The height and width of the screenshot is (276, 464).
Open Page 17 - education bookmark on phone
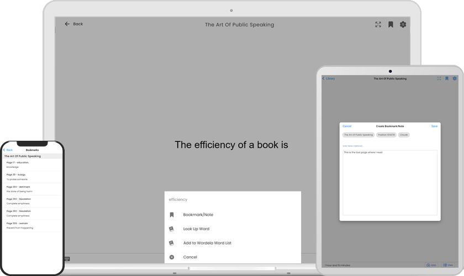[x=33, y=164]
